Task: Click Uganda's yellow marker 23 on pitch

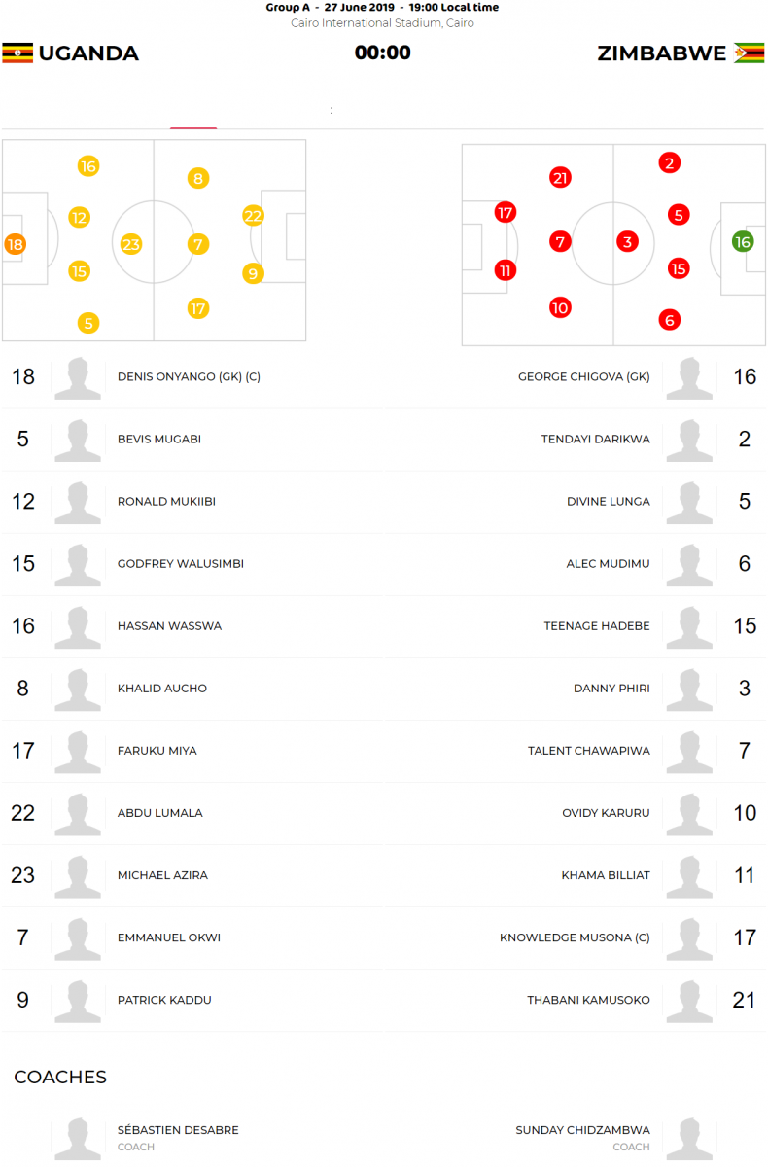Action: coord(131,245)
